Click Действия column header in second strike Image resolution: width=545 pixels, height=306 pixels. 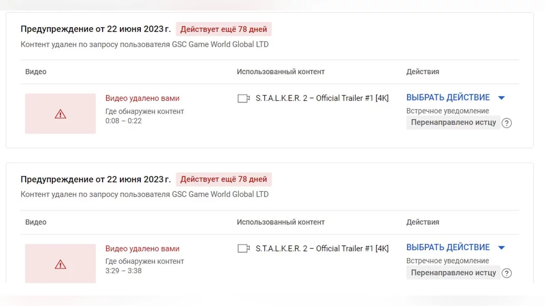(422, 222)
